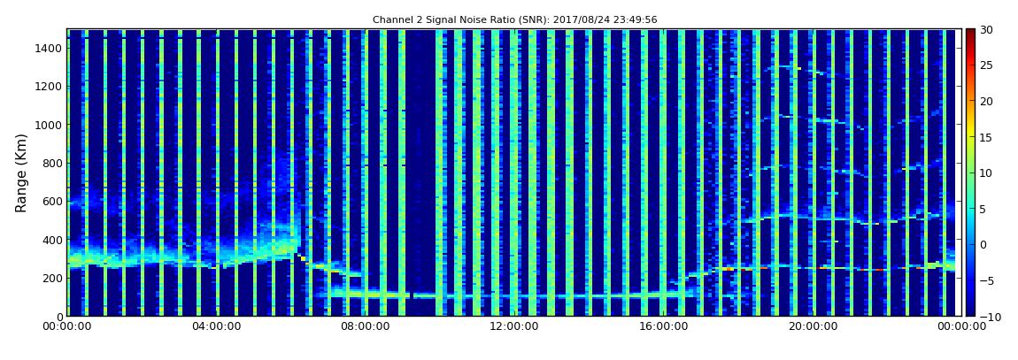Click the SNR color scale bar

pyautogui.click(x=970, y=172)
